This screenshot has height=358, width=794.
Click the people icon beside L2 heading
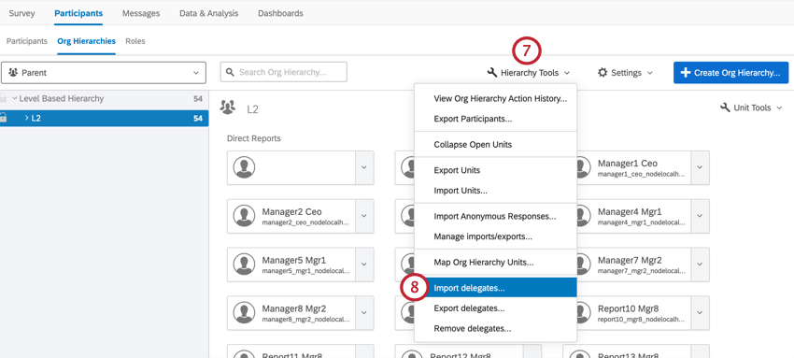click(228, 107)
